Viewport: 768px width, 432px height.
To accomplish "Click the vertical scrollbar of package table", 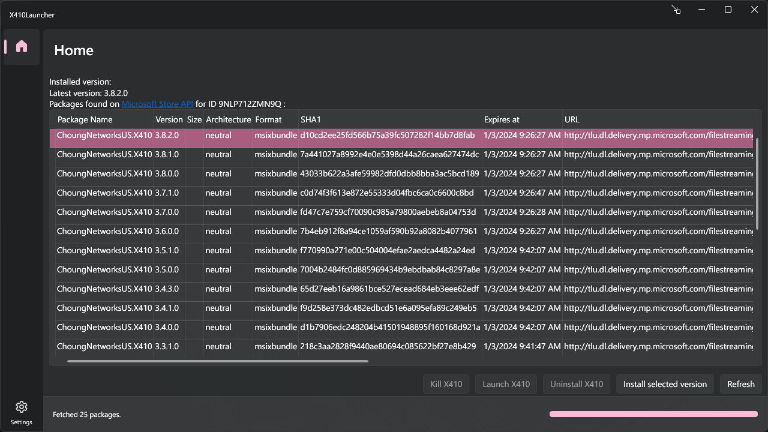I will [x=758, y=183].
